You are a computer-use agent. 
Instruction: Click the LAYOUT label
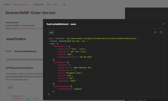pyautogui.click(x=6, y=5)
